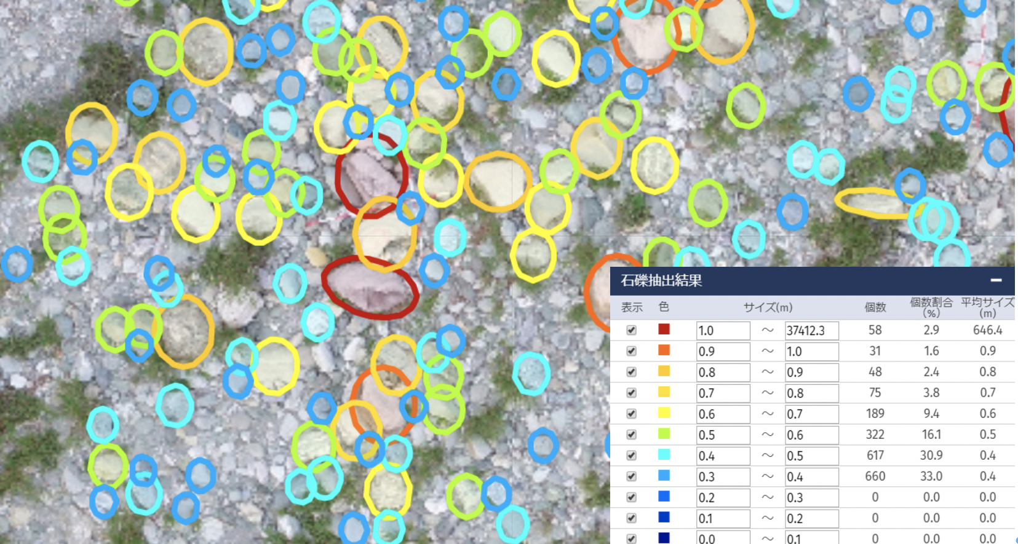Image resolution: width=1018 pixels, height=544 pixels.
Task: Edit upper size field 0.7 in 189-count row
Action: tap(812, 414)
